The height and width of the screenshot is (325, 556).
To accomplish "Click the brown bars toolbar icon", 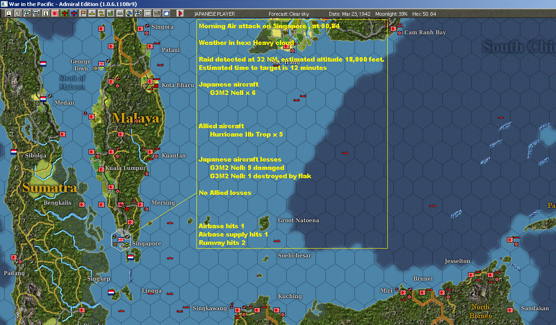I will (x=157, y=13).
